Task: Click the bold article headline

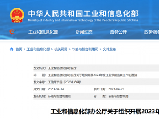Action: [x=105, y=112]
